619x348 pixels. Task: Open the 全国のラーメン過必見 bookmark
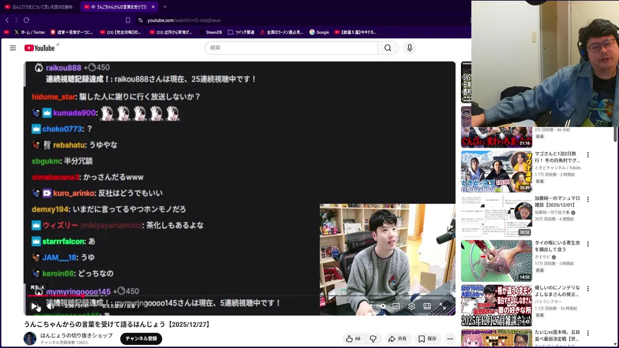pos(281,32)
